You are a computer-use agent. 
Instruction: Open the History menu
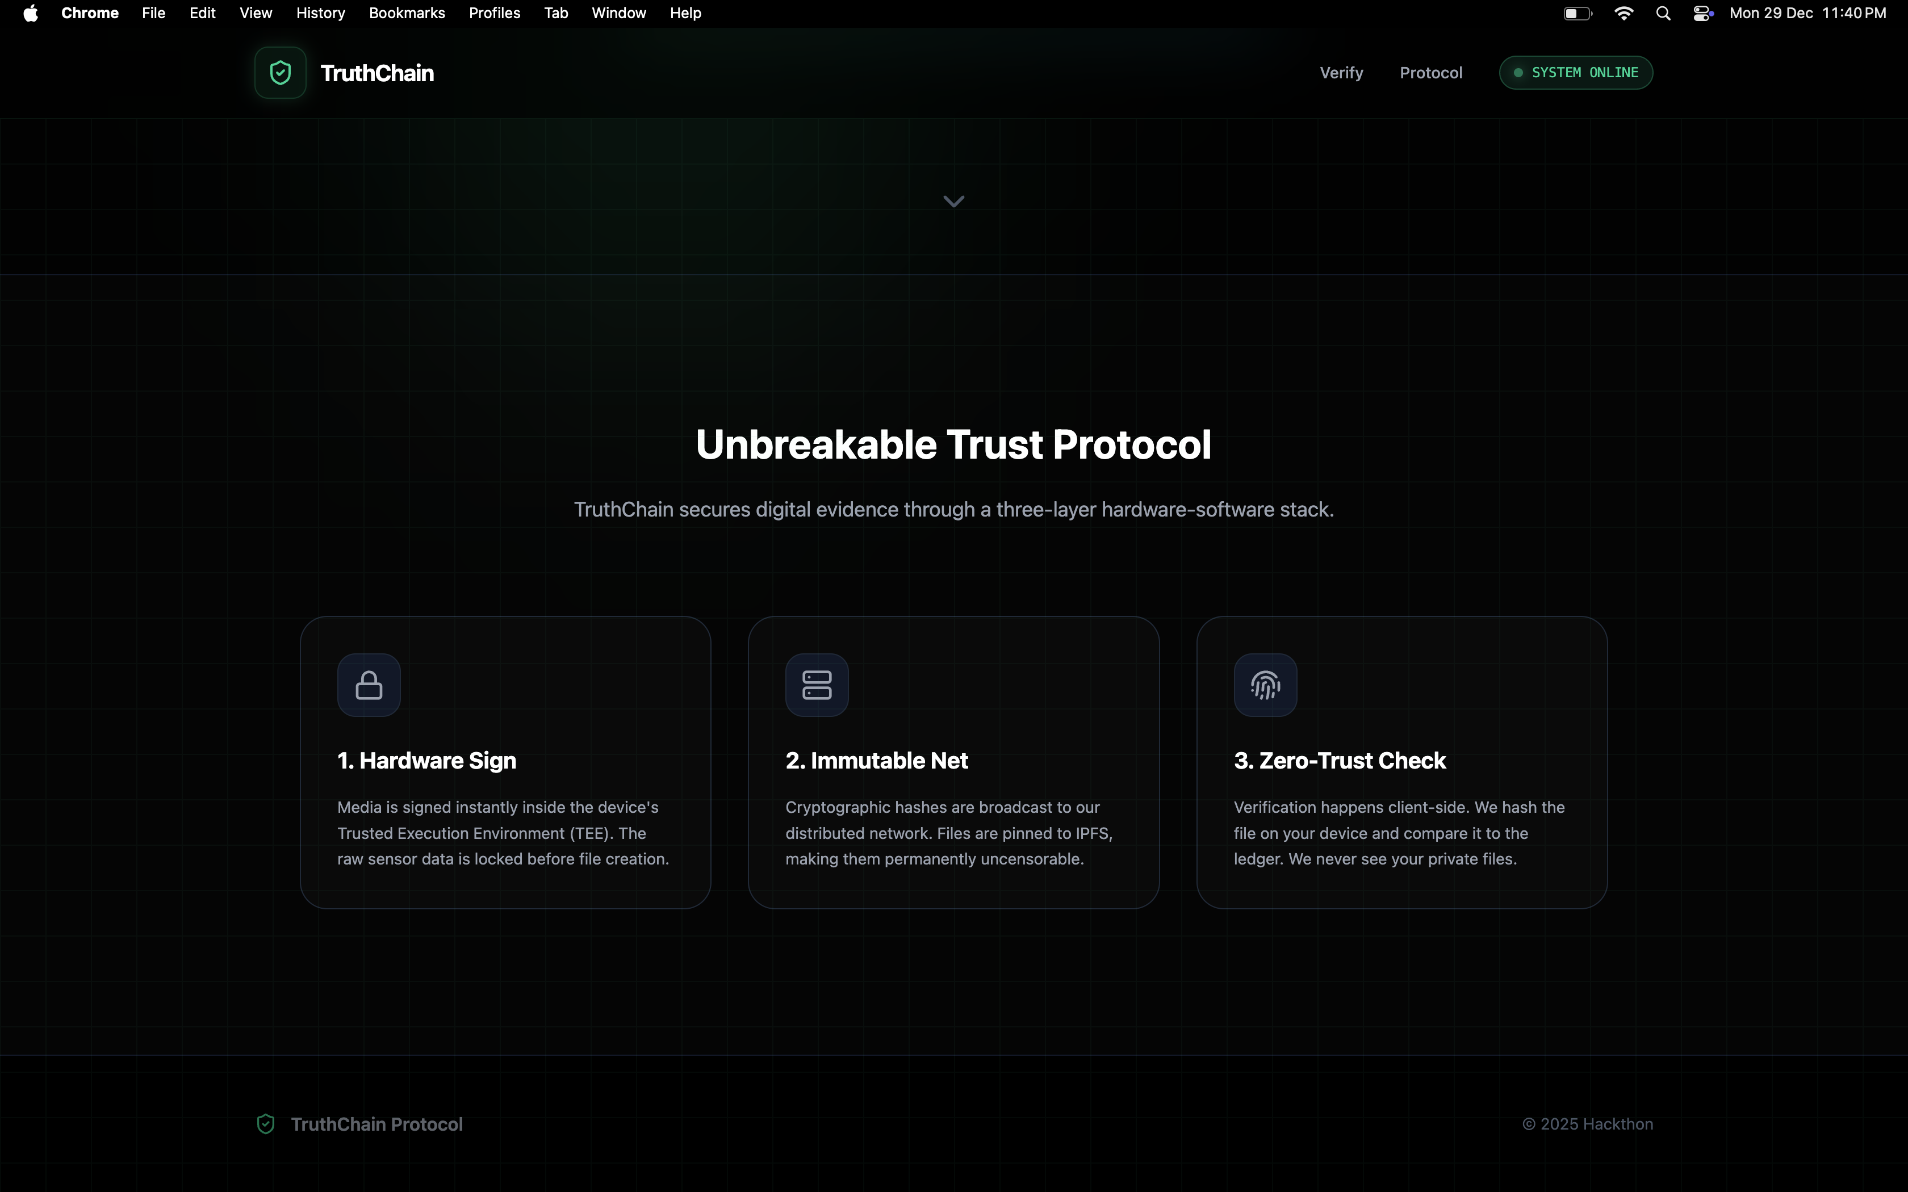pyautogui.click(x=320, y=14)
